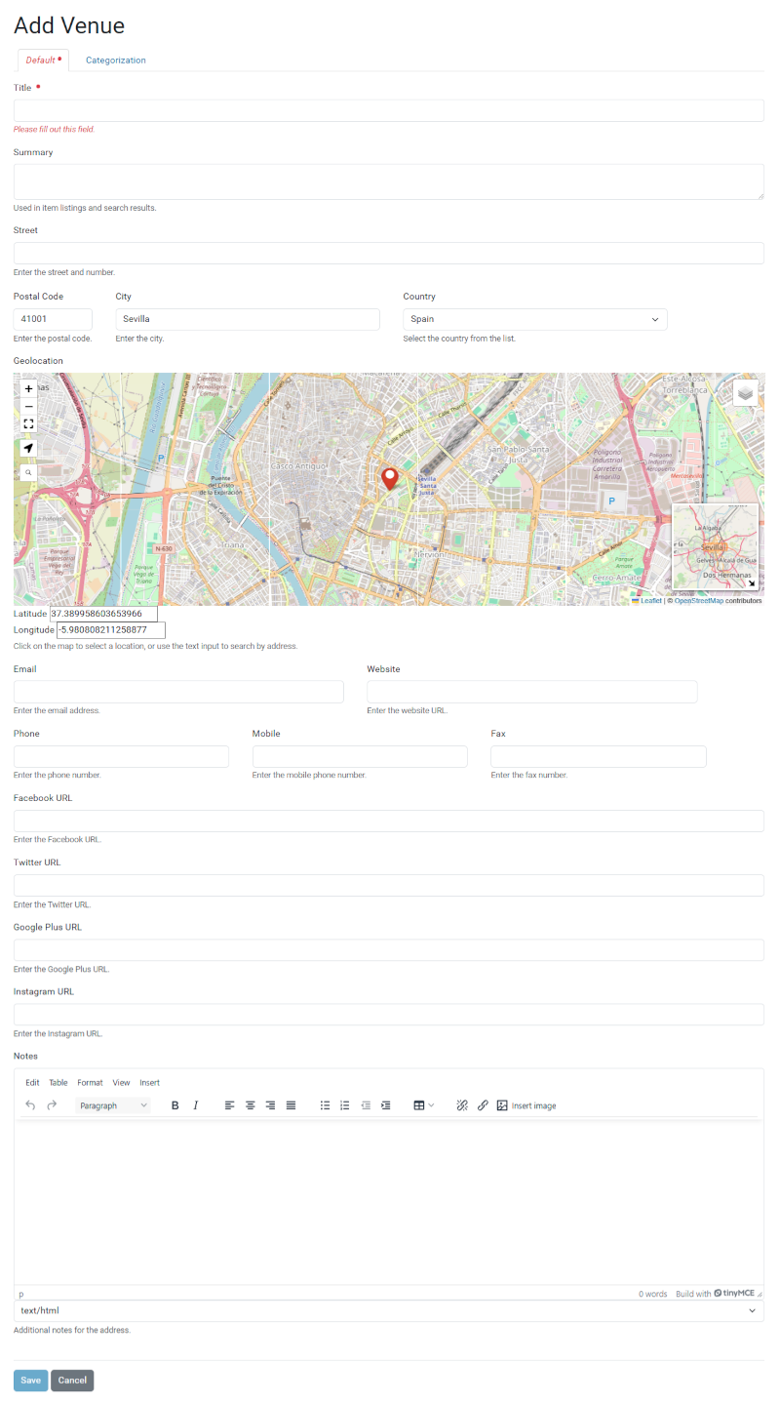Open the Edit menu in editor

click(33, 1082)
